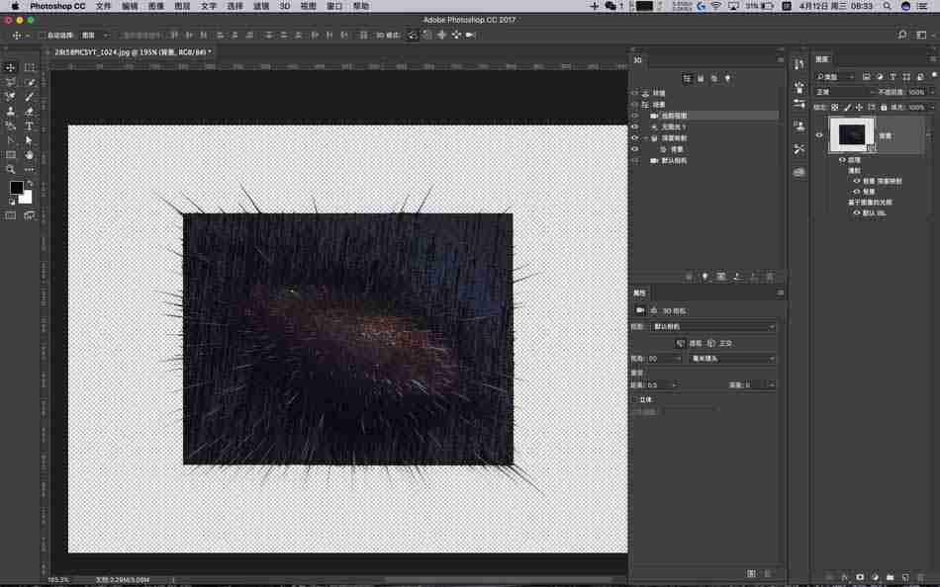Filter 3D panel by lights

click(x=728, y=78)
